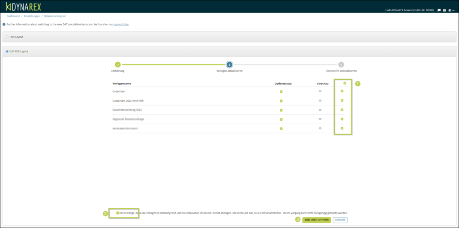
Task: Toggle the 'Ich bestätige' confirmation checkbox
Action: [x=117, y=213]
